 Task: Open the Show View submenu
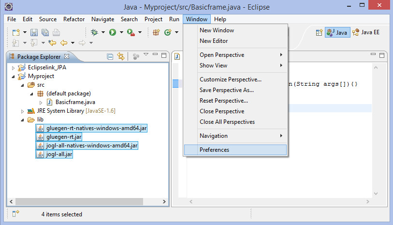click(213, 66)
